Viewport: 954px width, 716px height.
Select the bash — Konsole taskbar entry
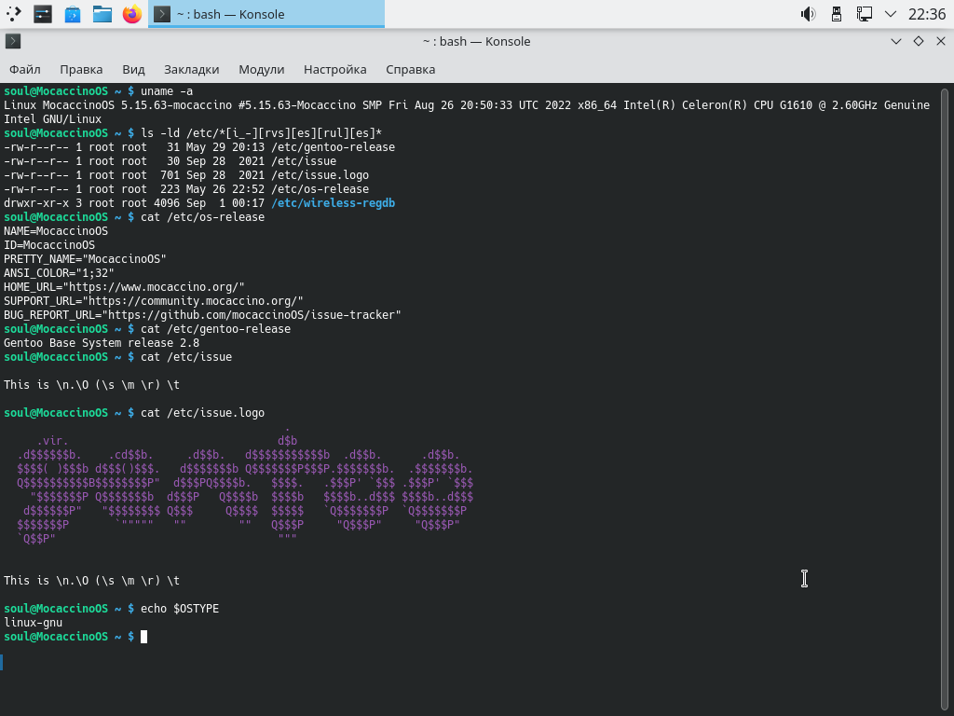coord(266,14)
